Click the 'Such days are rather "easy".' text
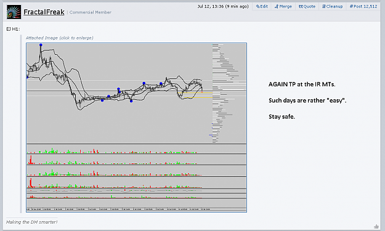Screen dimensions: 385x231 307,100
